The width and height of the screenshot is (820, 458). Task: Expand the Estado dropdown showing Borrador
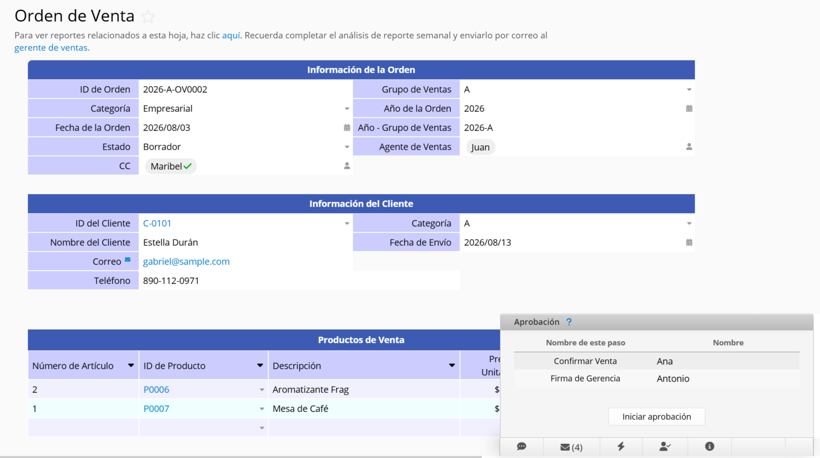(x=347, y=147)
